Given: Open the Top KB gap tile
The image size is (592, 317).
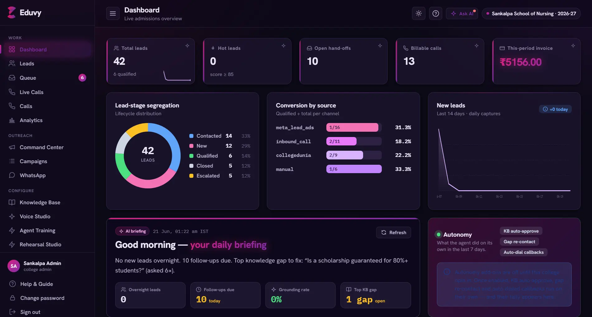Looking at the screenshot, I should 376,295.
